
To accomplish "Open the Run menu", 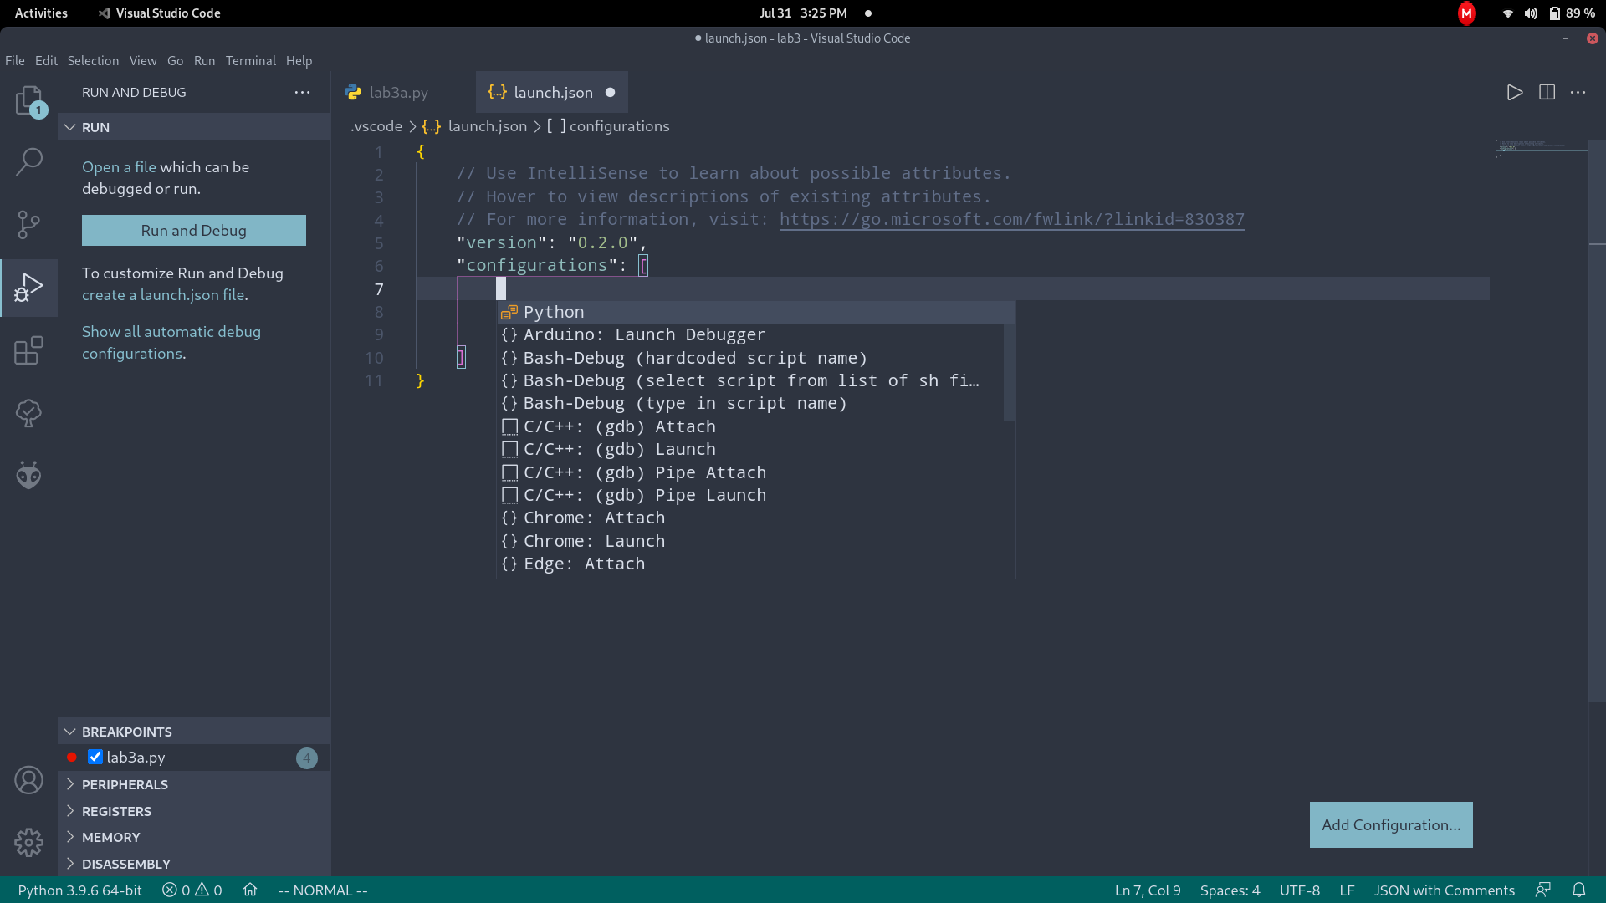I will 204,60.
